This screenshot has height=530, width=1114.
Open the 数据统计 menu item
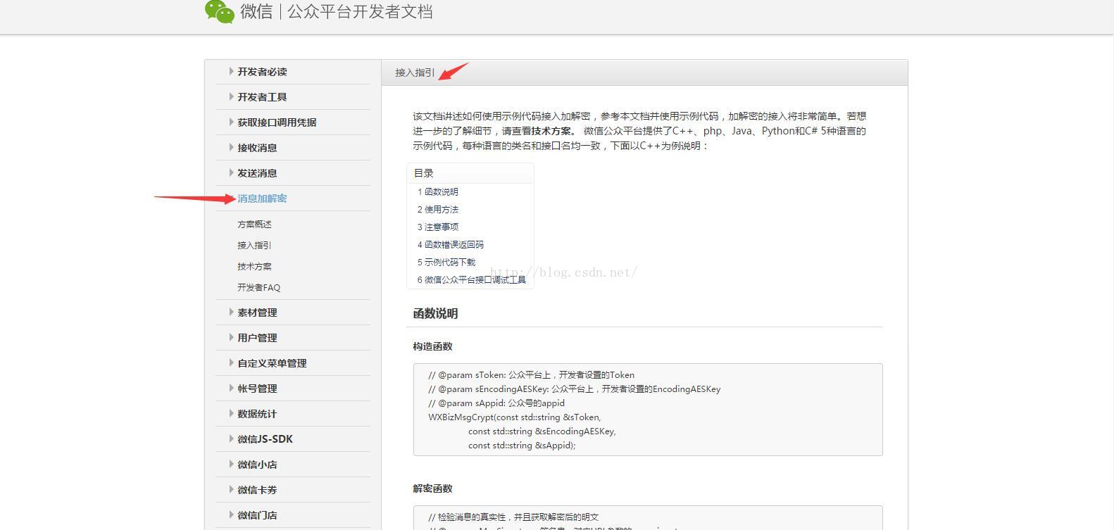[257, 414]
